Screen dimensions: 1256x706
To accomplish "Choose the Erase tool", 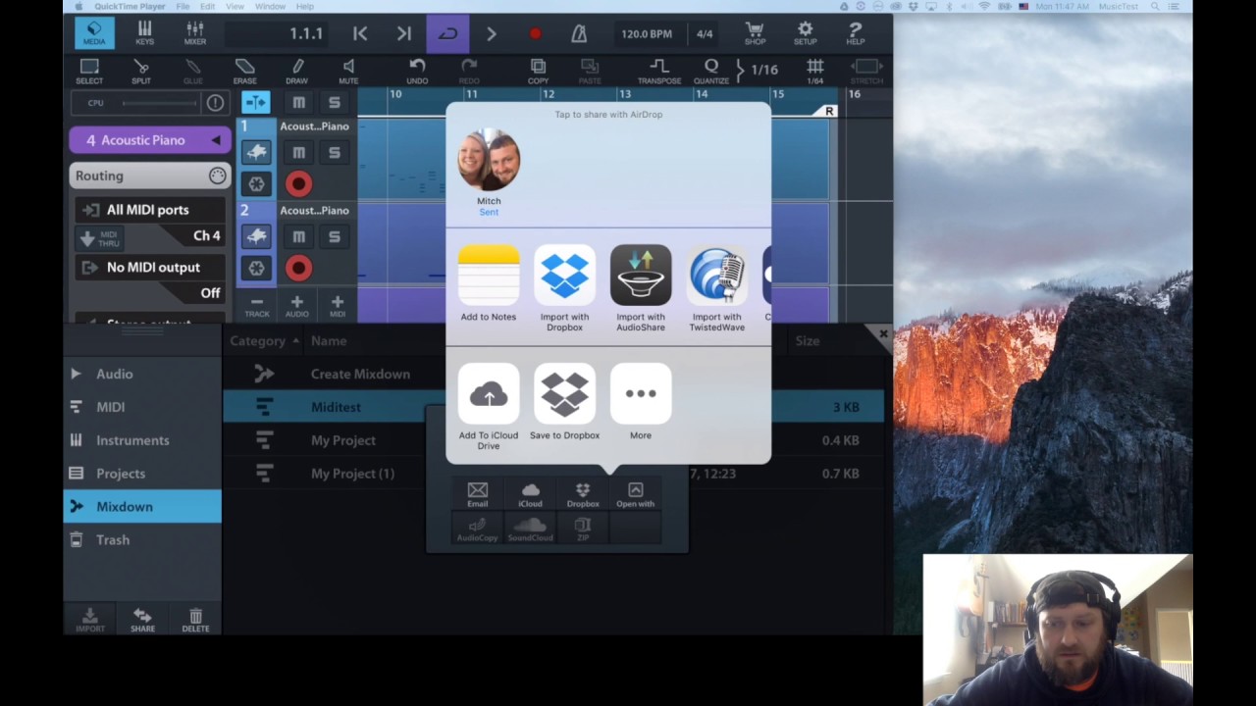I will click(245, 71).
